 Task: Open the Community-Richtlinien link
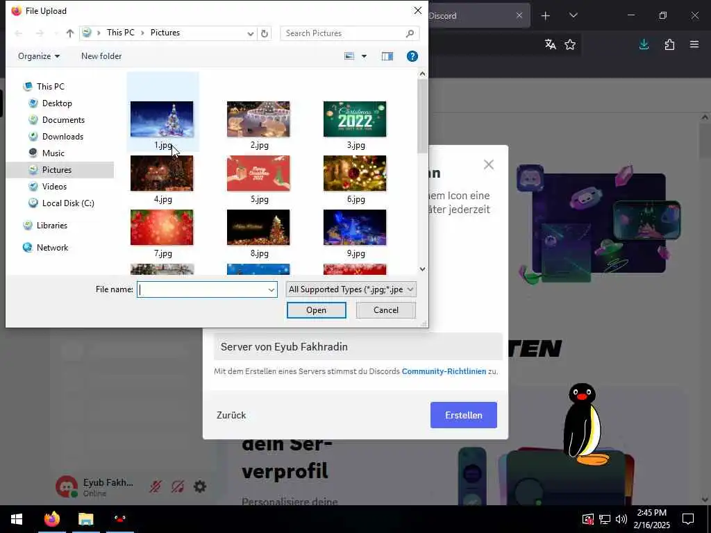click(x=444, y=371)
